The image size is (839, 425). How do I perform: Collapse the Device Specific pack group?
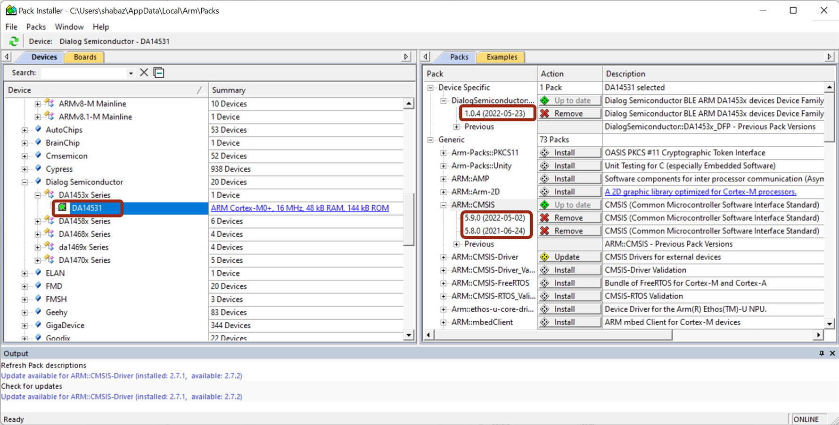click(430, 88)
